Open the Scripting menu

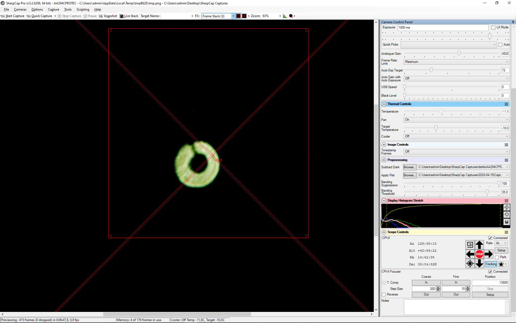tap(83, 9)
